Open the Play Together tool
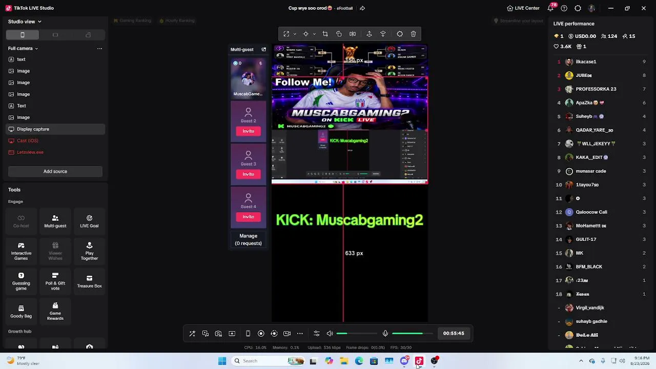Screen dimensions: 656x369 coord(89,251)
